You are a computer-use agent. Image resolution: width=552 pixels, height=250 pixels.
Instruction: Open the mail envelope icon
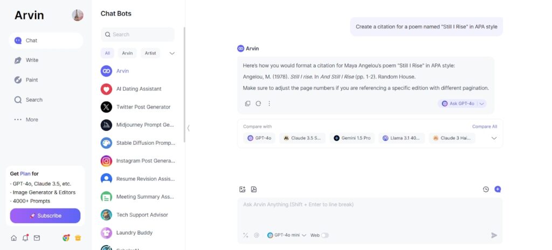(x=37, y=238)
